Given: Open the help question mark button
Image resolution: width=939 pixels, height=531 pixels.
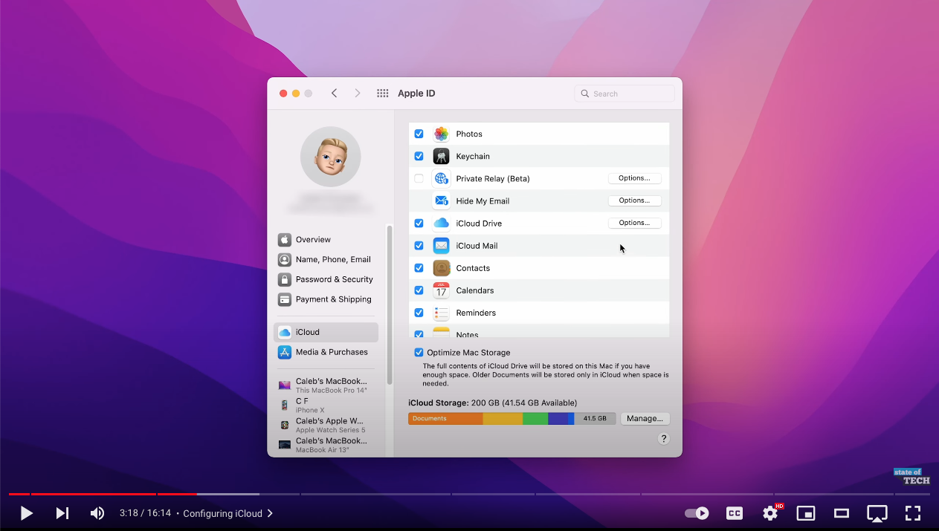Looking at the screenshot, I should 664,439.
